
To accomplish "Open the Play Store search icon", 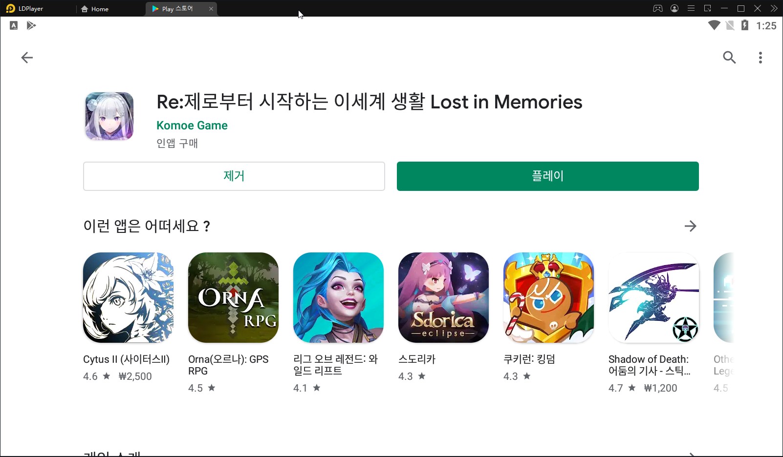I will 729,58.
